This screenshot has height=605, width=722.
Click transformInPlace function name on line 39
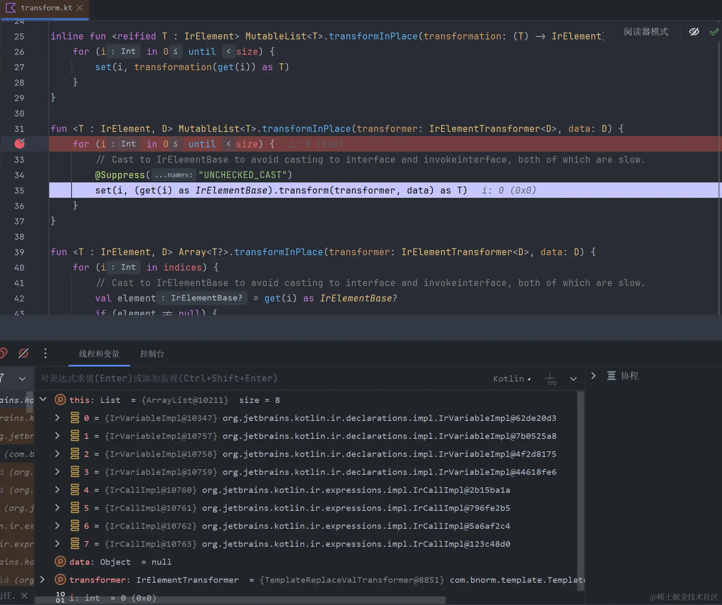[x=278, y=252]
